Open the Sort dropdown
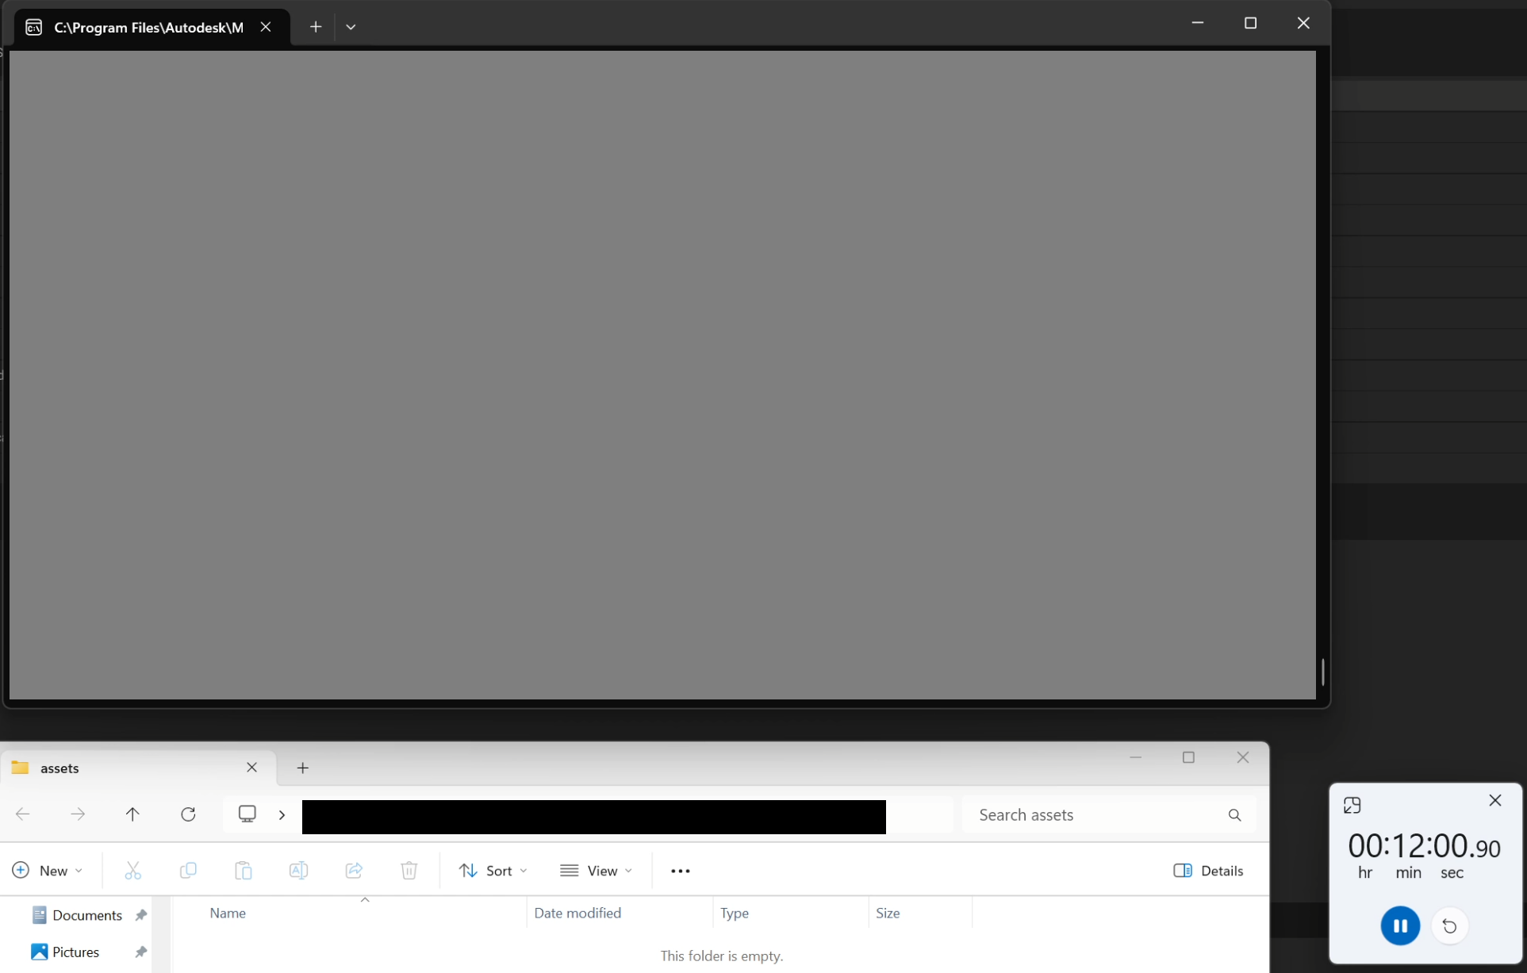1527x973 pixels. 493,871
